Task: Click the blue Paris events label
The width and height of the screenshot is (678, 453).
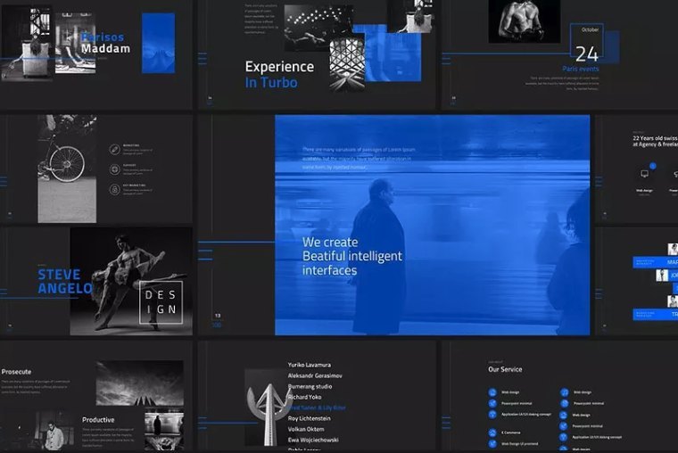Action: pyautogui.click(x=581, y=69)
